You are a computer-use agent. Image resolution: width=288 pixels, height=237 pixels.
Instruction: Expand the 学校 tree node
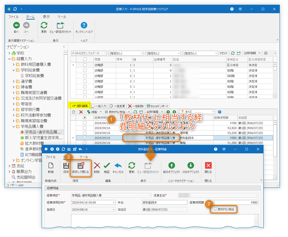[x=9, y=53]
